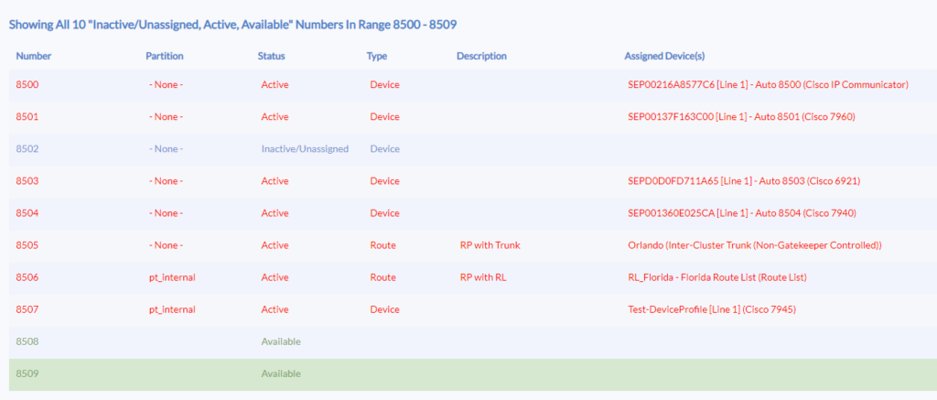Select number 8500 in the table
This screenshot has width=937, height=400.
pyautogui.click(x=27, y=85)
